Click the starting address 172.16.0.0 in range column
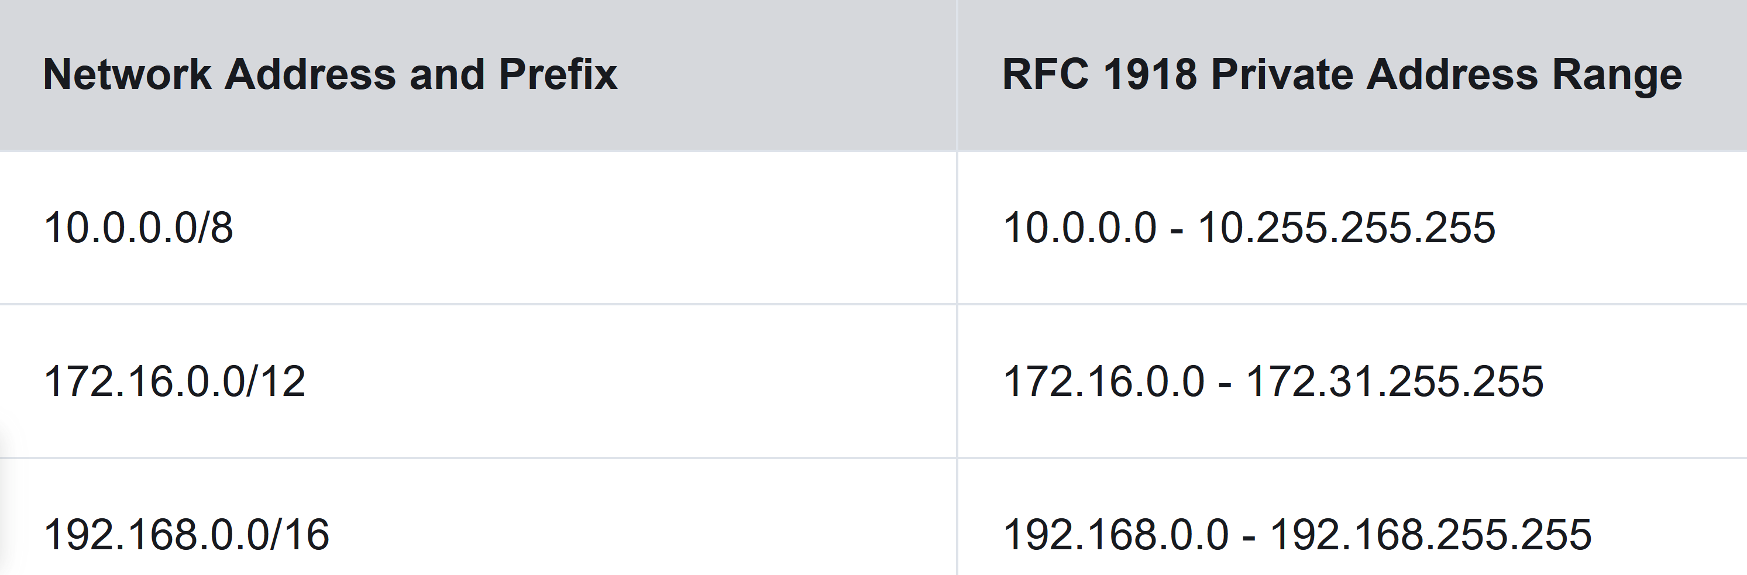 [1103, 381]
